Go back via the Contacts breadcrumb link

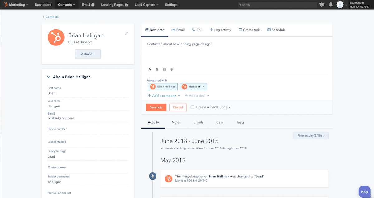[50, 17]
